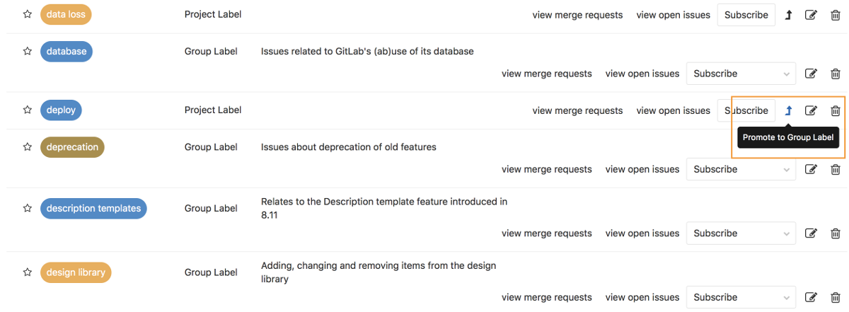The width and height of the screenshot is (849, 312).
Task: Delete the description templates label
Action: (836, 233)
